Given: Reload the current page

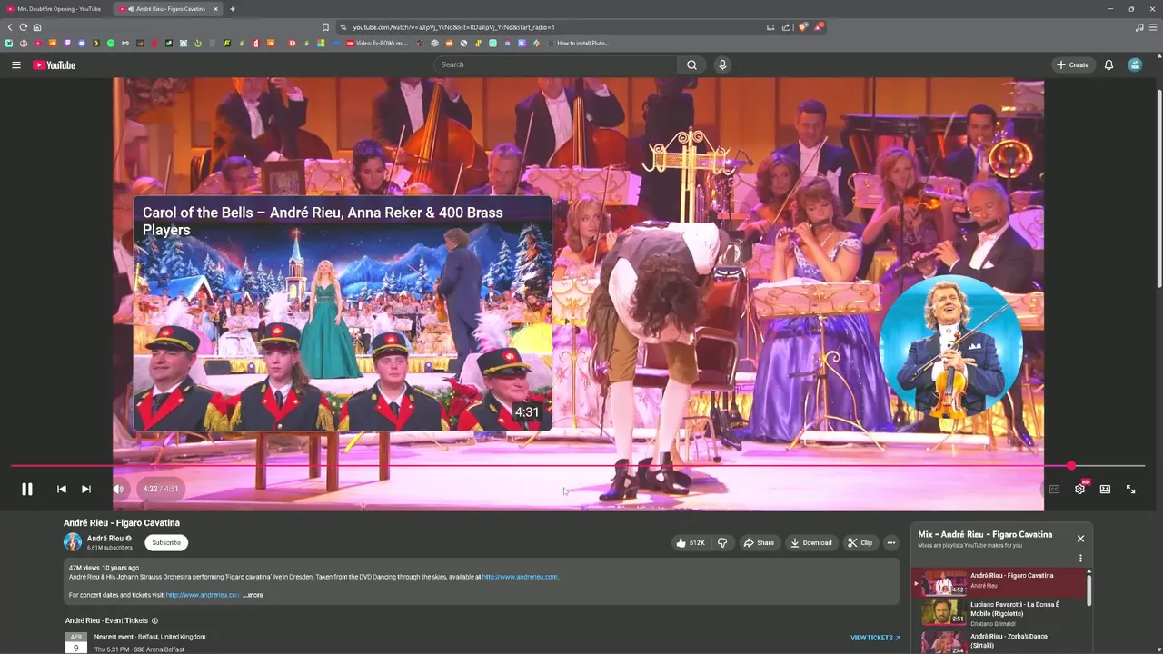Looking at the screenshot, I should 24,27.
